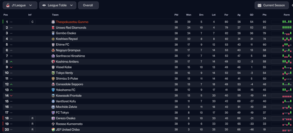Viewport: 293px width, 133px height.
Task: Open the Kashima Antlers team link
Action: click(x=67, y=62)
